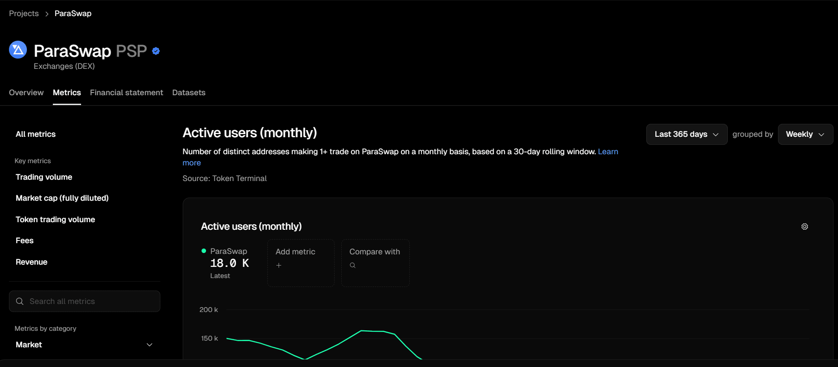This screenshot has height=367, width=838.
Task: Click the breadcrumb chevron separator
Action: click(47, 14)
